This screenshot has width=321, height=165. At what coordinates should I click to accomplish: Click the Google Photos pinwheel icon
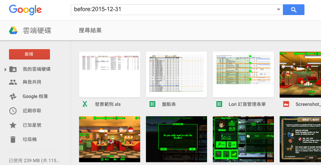tap(13, 96)
